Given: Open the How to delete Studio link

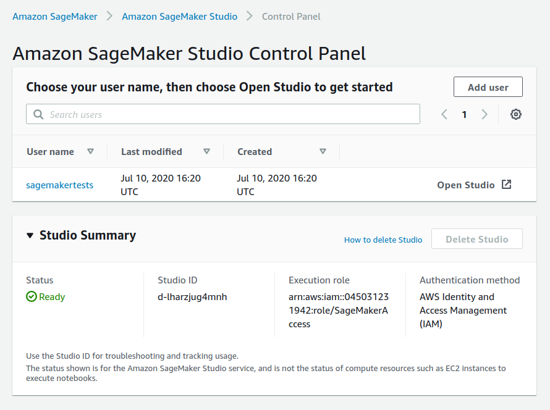Looking at the screenshot, I should [x=383, y=240].
